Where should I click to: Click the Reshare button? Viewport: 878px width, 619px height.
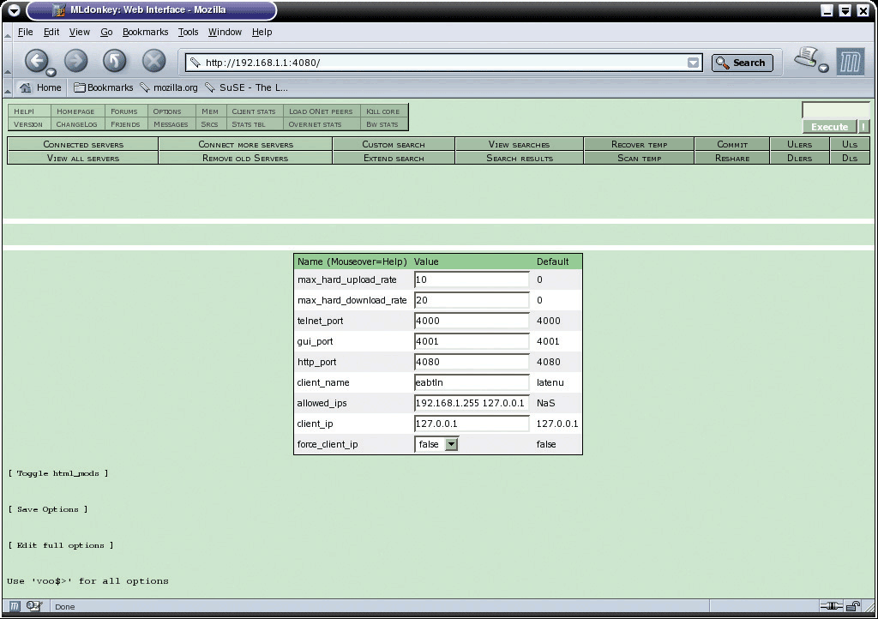(732, 158)
